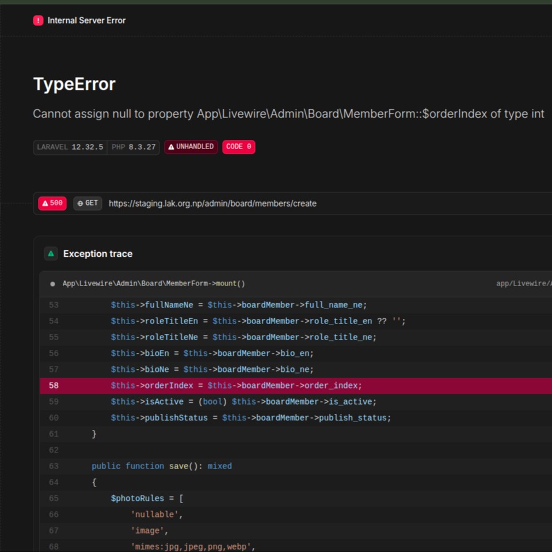Screen dimensions: 552x552
Task: Click line 54 roleTitleEn assignment
Action: [x=258, y=321]
